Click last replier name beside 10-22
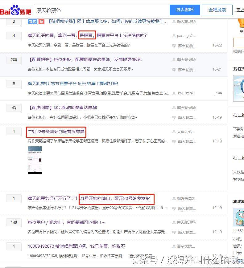244x268 pixels. tap(187, 46)
